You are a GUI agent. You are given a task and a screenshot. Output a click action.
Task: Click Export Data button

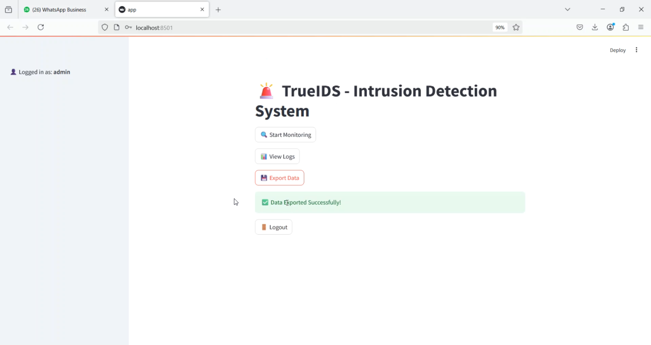pos(279,178)
